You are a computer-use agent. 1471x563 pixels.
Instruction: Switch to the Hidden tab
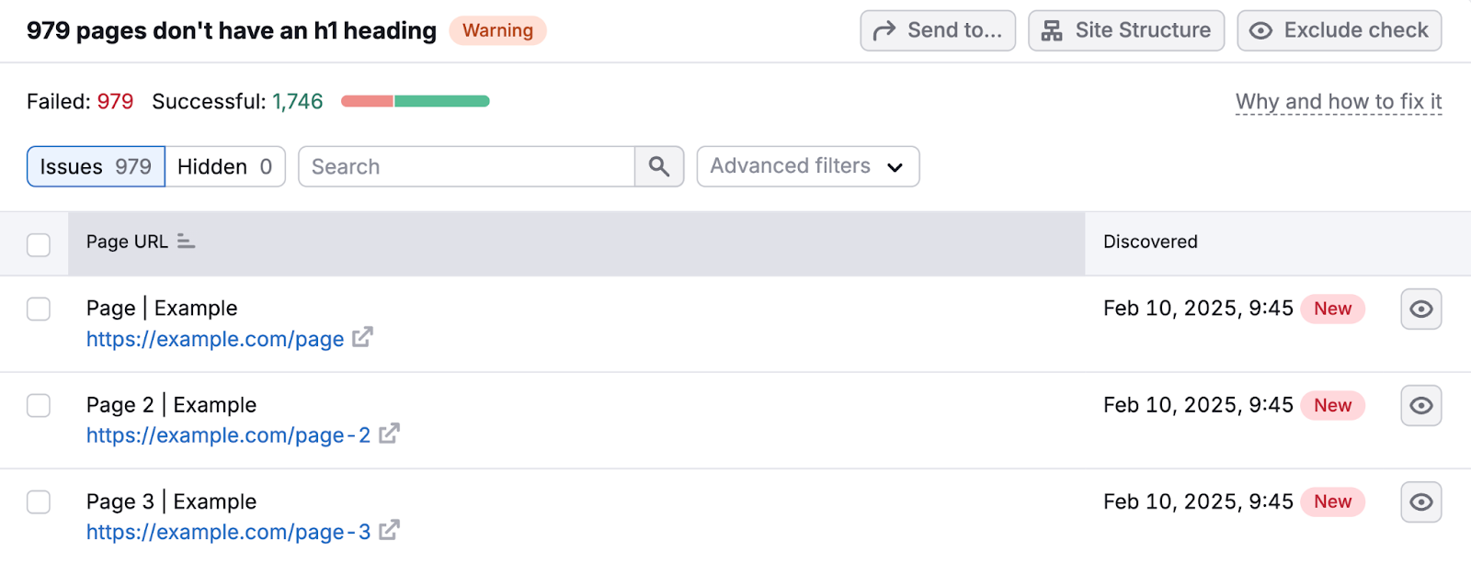click(223, 166)
